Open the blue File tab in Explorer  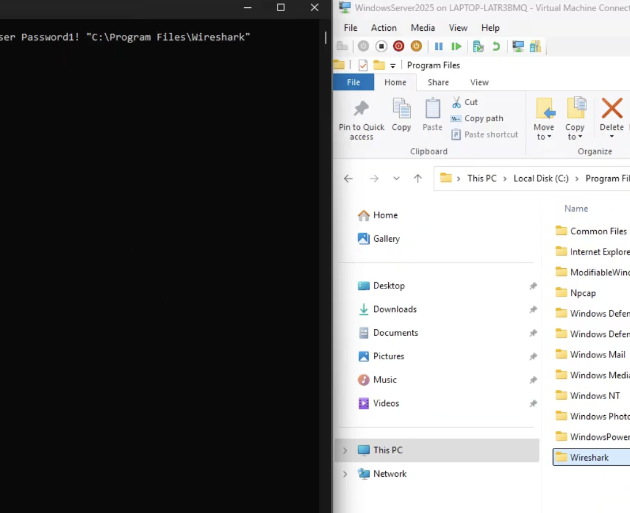pyautogui.click(x=354, y=82)
